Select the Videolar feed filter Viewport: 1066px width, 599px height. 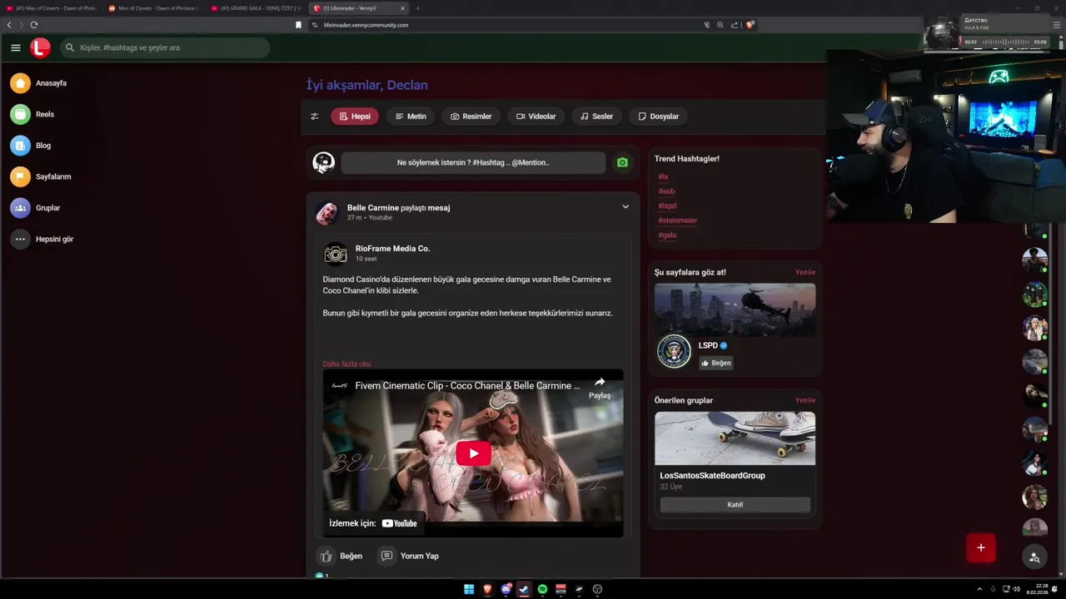coord(535,116)
